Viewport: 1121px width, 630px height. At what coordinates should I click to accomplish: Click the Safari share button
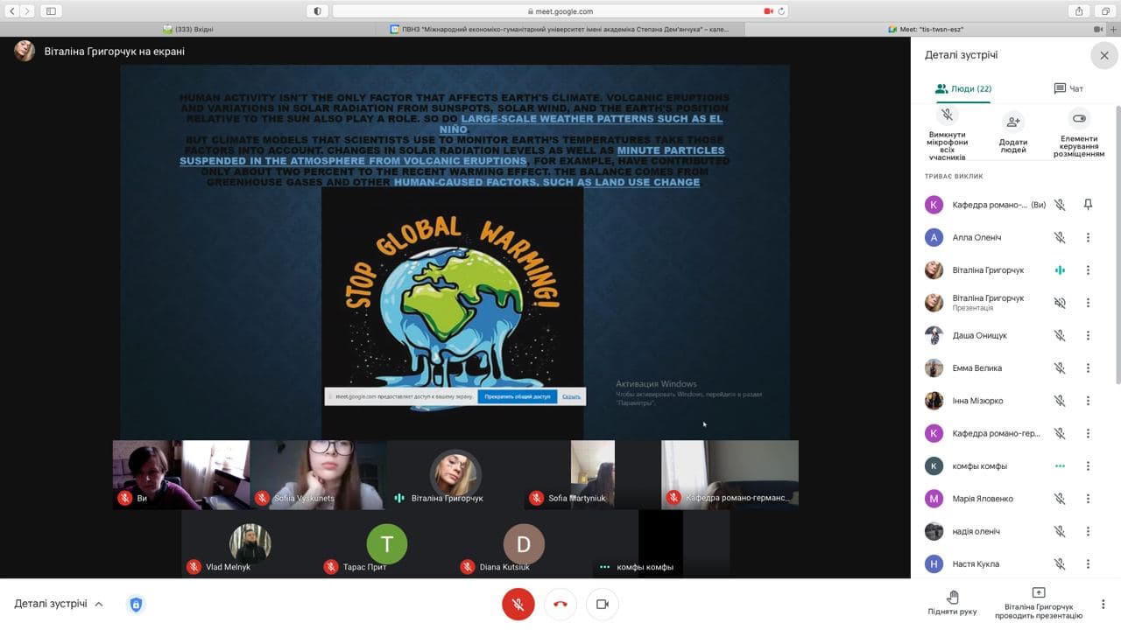[1080, 11]
